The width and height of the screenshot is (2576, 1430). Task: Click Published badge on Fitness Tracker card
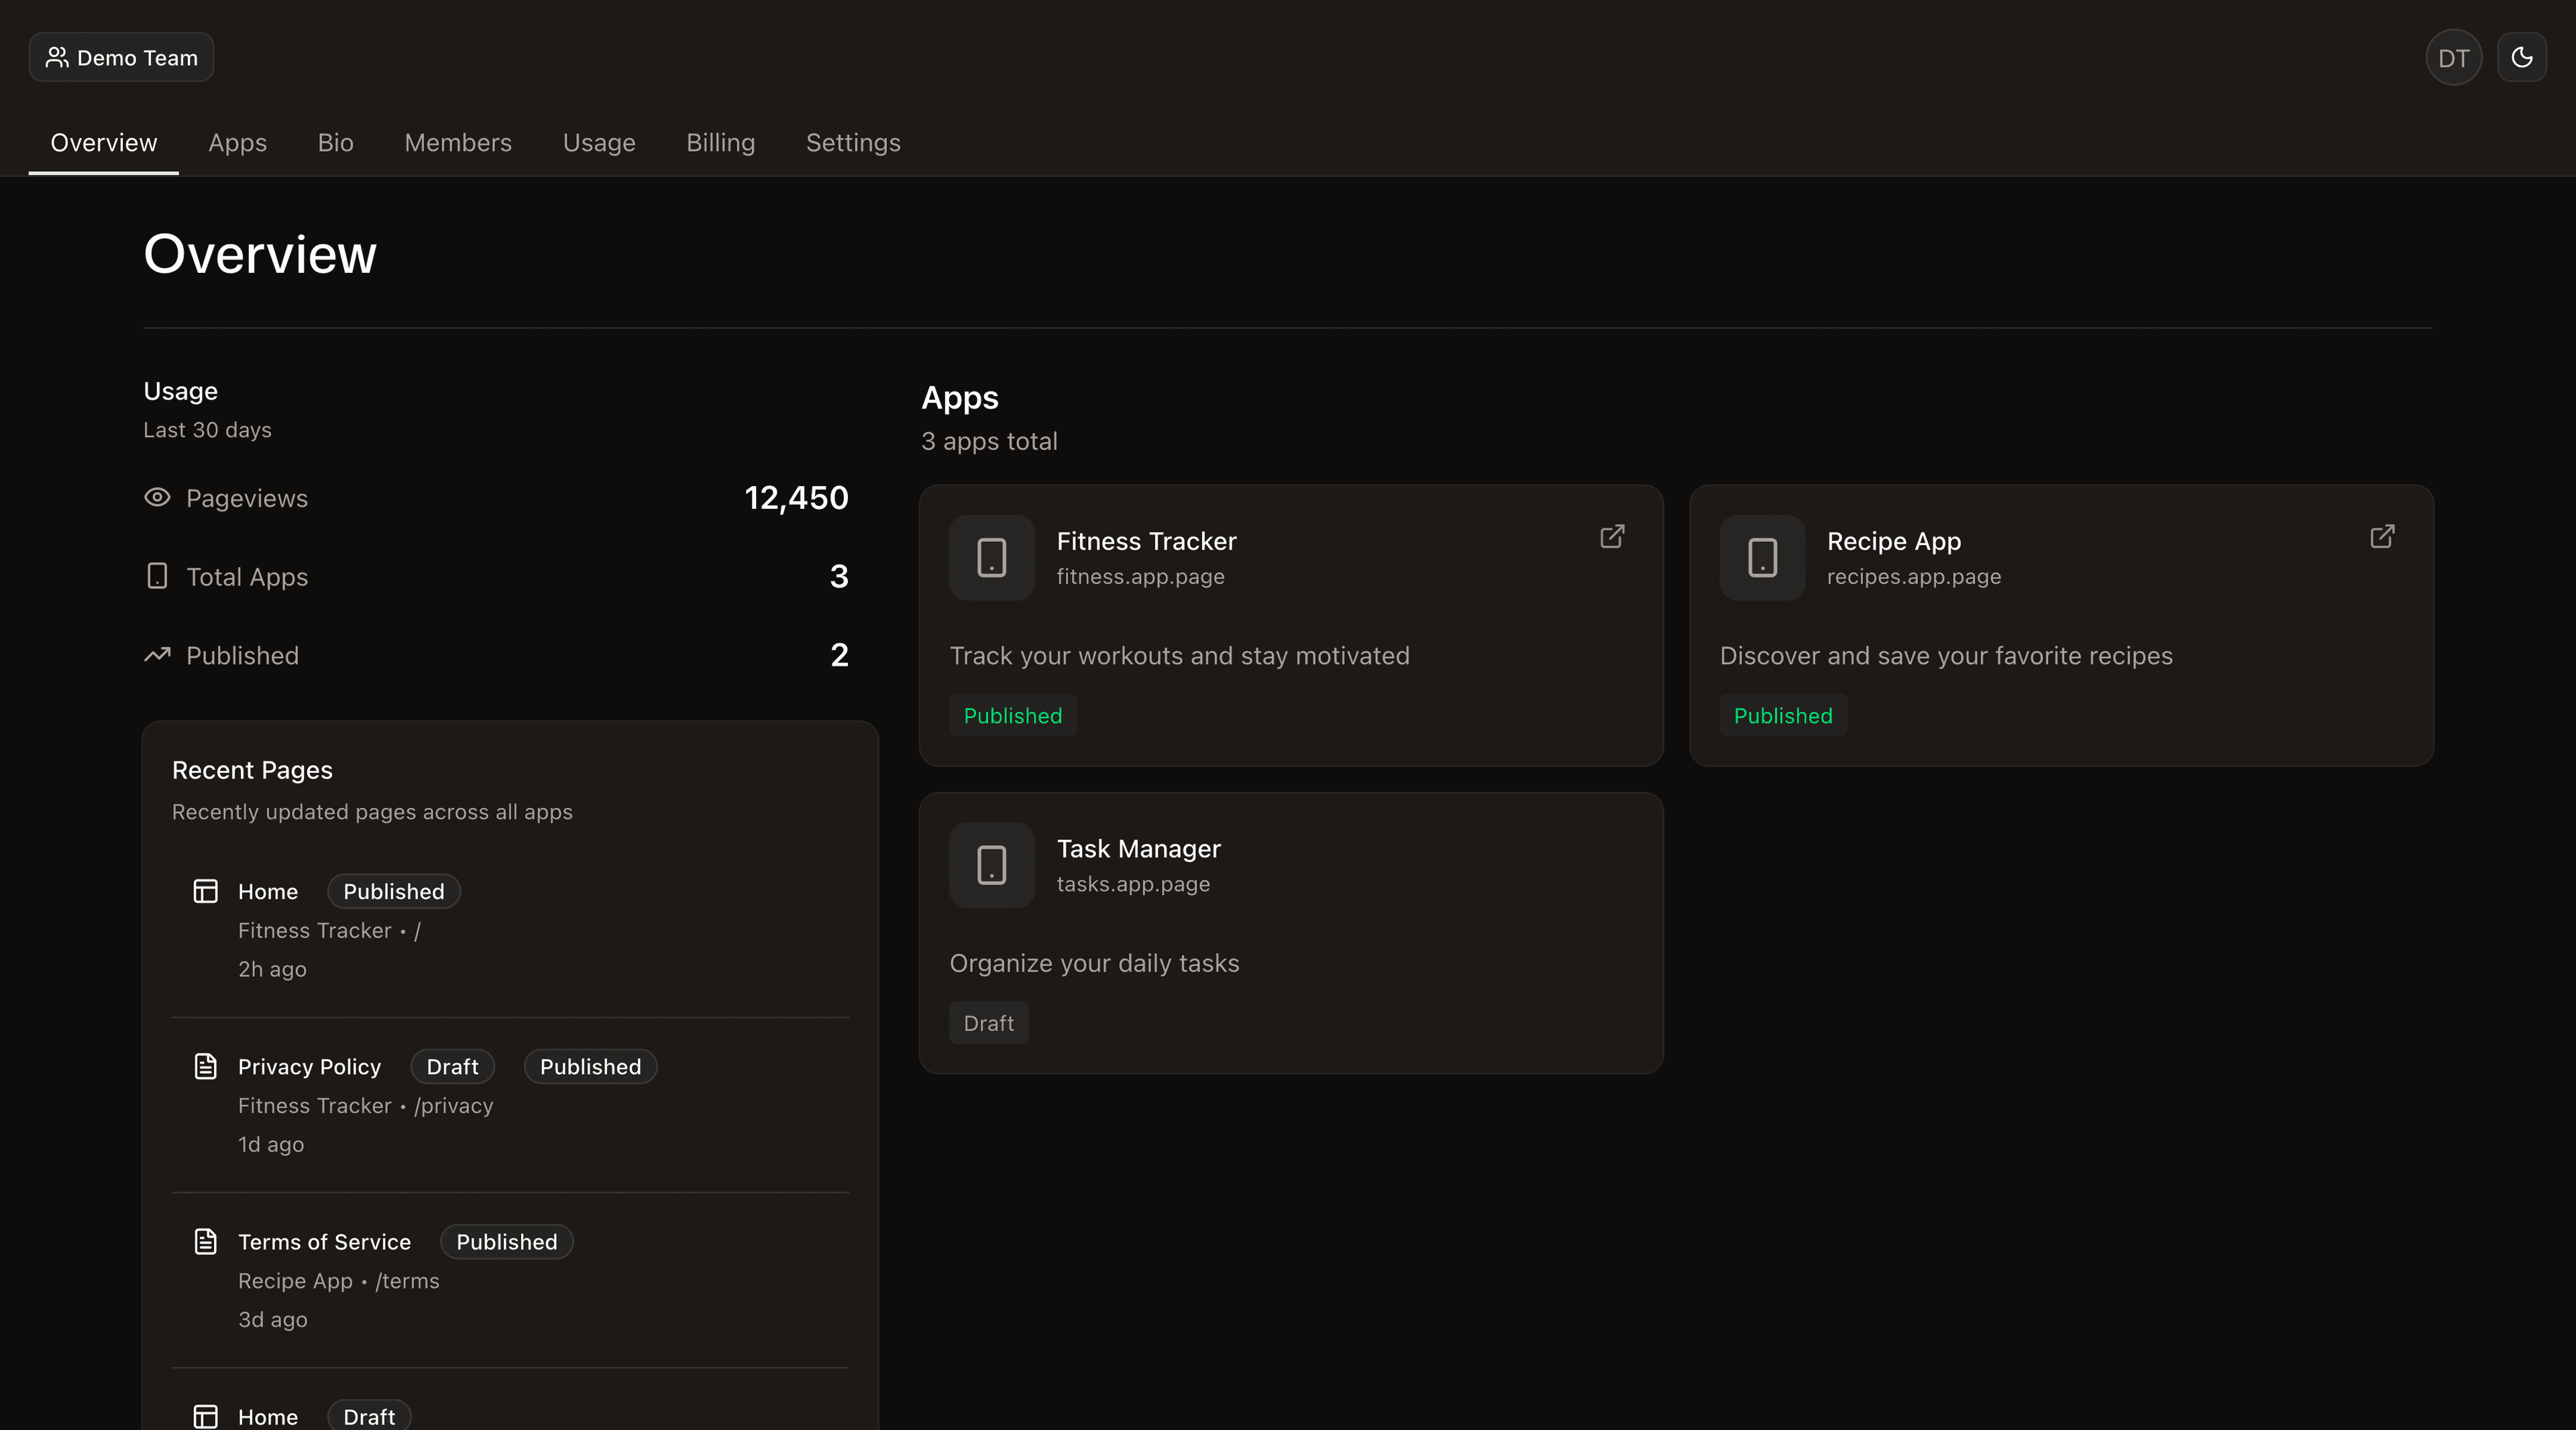tap(1012, 715)
